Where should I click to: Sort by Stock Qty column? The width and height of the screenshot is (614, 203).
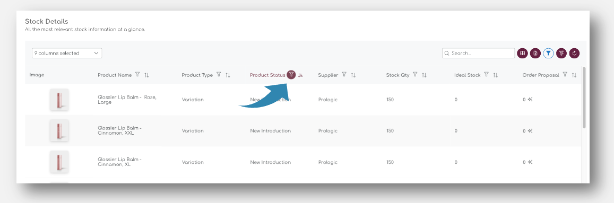coord(424,75)
